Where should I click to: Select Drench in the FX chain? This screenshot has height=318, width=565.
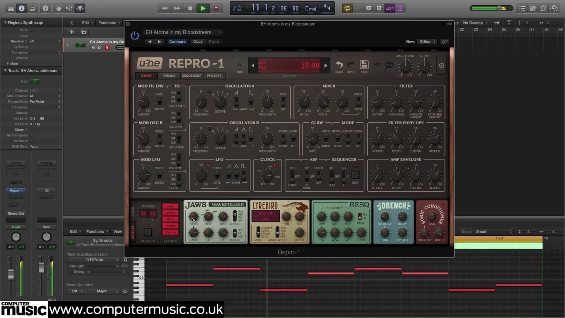click(170, 226)
